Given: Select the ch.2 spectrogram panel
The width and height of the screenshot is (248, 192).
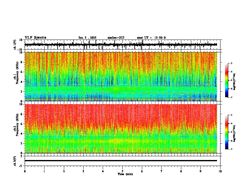Looking at the screenshot, I should click(123, 129).
